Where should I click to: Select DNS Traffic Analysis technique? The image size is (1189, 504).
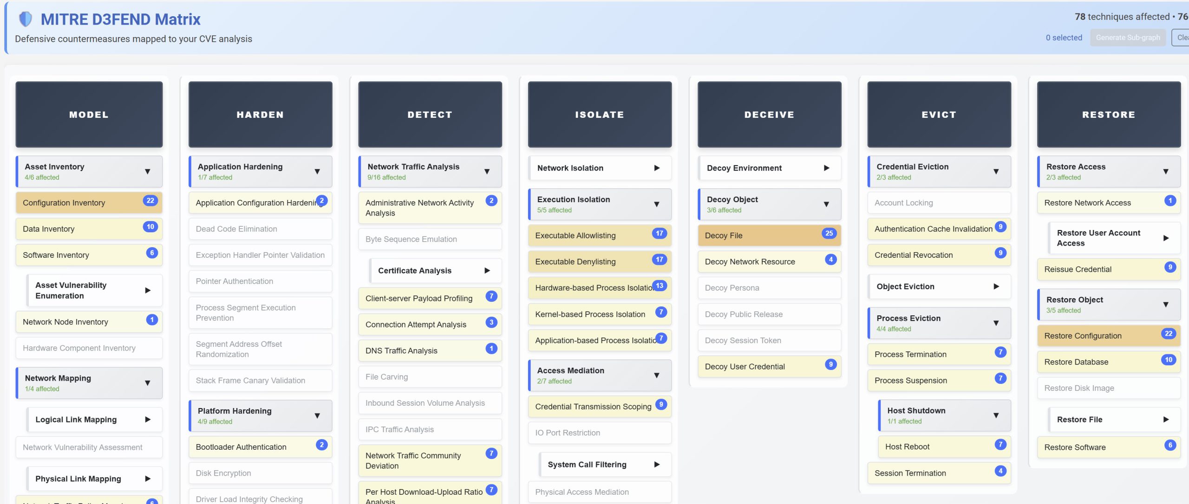[x=430, y=351]
